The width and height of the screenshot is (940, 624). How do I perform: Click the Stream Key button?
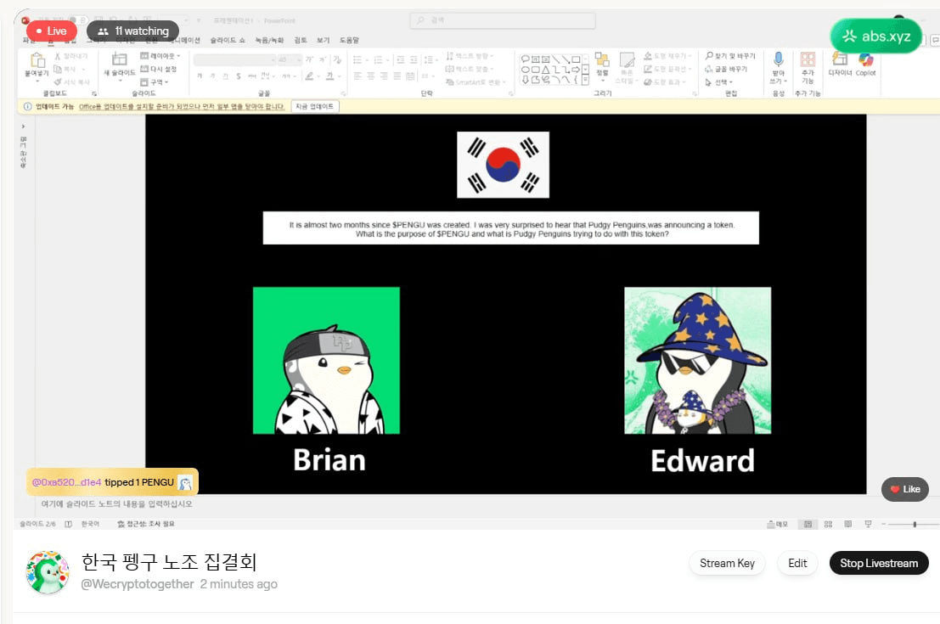[x=727, y=564]
